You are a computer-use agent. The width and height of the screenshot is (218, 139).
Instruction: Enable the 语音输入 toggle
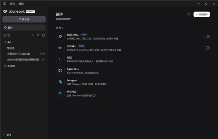pos(207,48)
